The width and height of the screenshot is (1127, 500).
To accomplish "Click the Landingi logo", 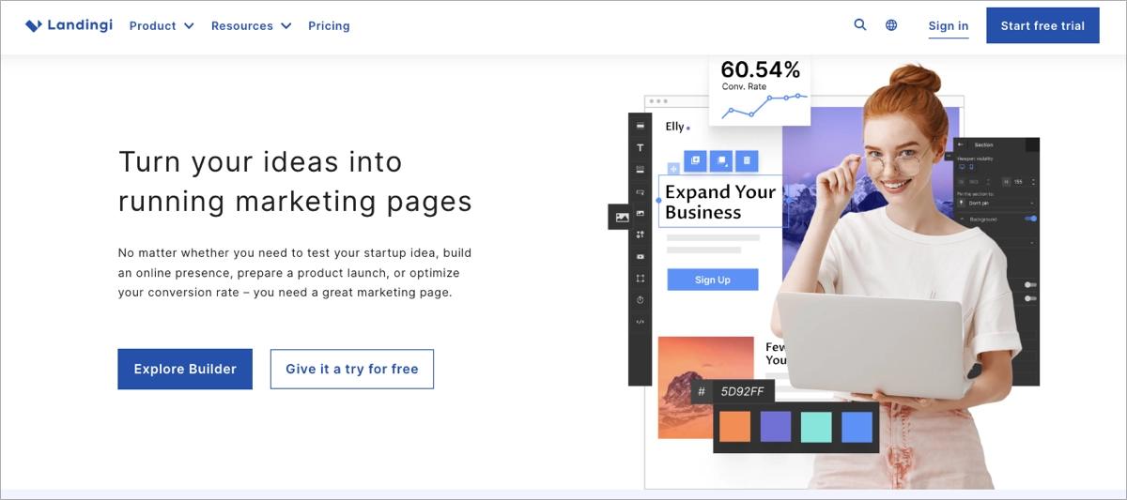I will coord(69,25).
